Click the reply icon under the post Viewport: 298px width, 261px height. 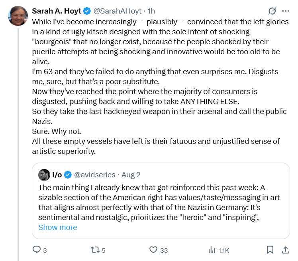pos(37,250)
